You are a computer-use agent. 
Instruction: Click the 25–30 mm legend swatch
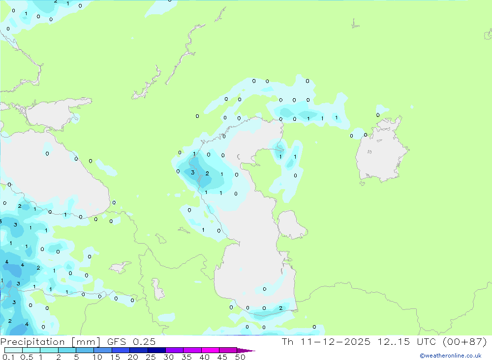coord(156,350)
